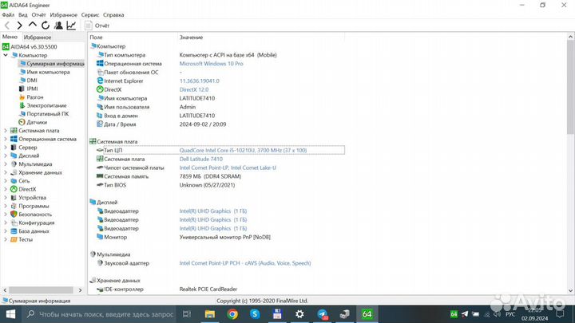Image resolution: width=575 pixels, height=323 pixels.
Task: Open the Файл menu
Action: click(x=8, y=15)
